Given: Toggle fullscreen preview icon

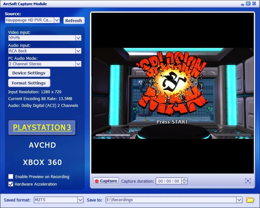Looking at the screenshot, I should [248, 181].
